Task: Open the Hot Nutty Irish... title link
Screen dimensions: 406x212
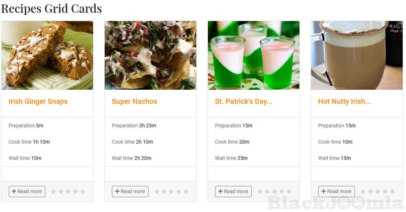Action: [x=344, y=101]
